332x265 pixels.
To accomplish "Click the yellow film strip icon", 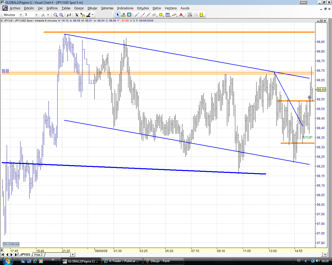I will point(202,15).
